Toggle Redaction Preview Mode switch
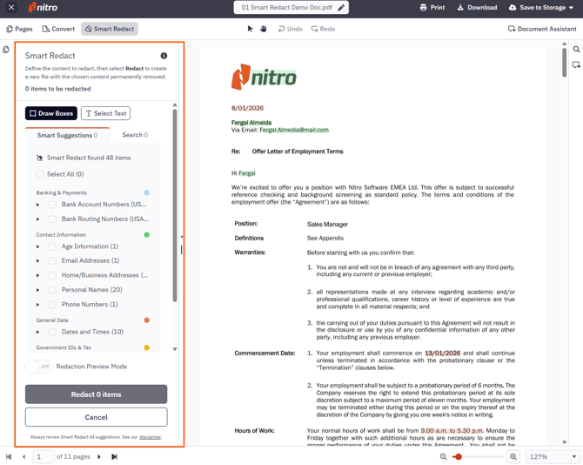The width and height of the screenshot is (583, 465). (x=38, y=367)
